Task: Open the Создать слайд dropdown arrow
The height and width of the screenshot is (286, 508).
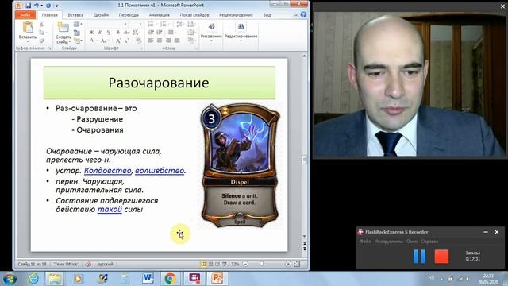Action: 69,41
